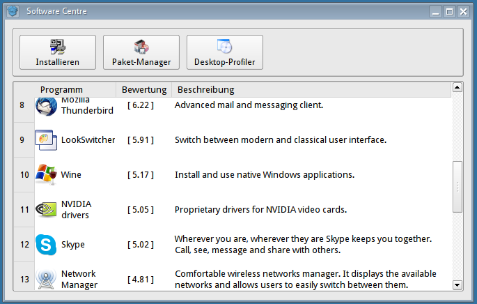Select row number 10
Screen dimensions: 477x304
click(x=24, y=175)
